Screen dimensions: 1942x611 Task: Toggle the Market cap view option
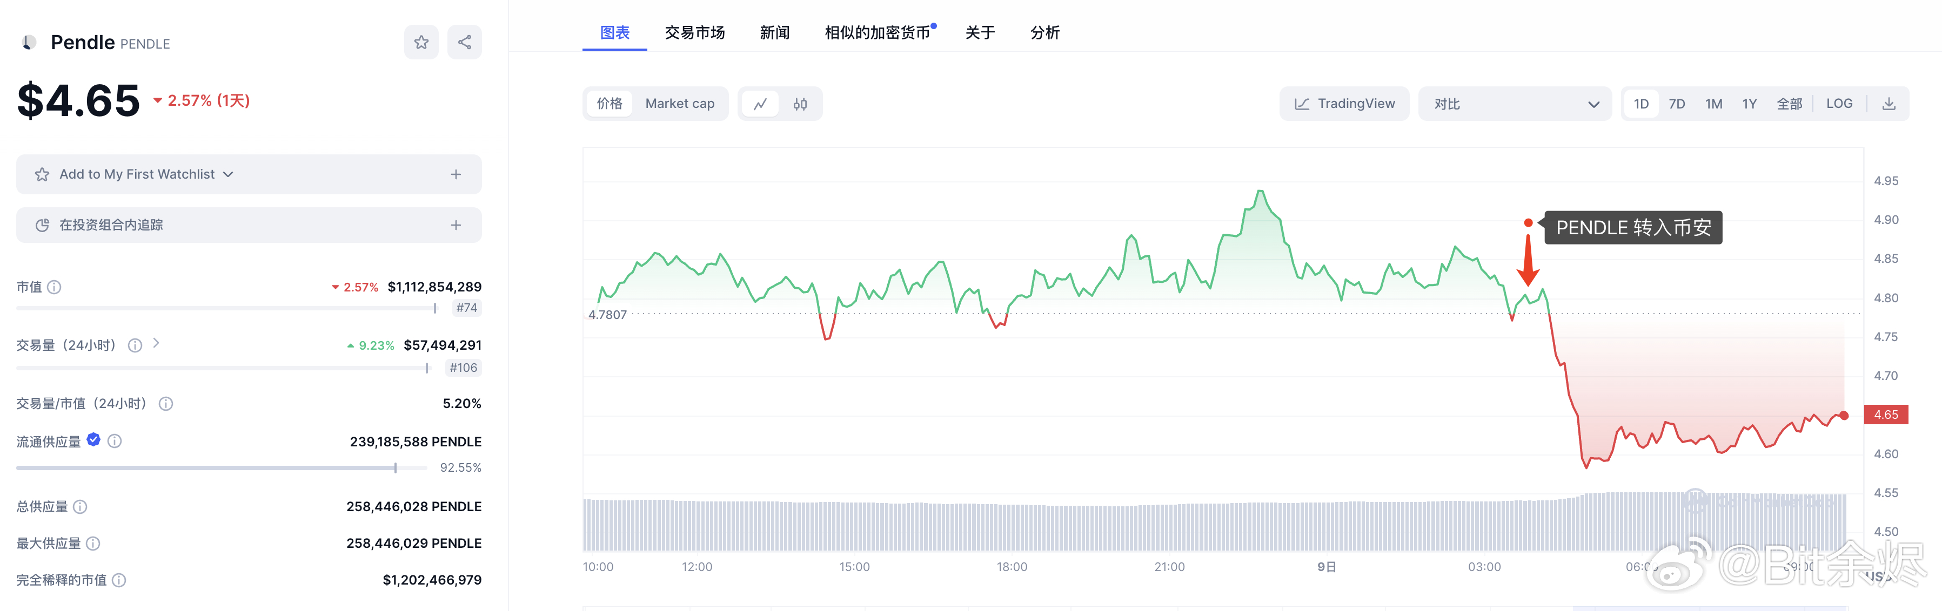[x=679, y=104]
